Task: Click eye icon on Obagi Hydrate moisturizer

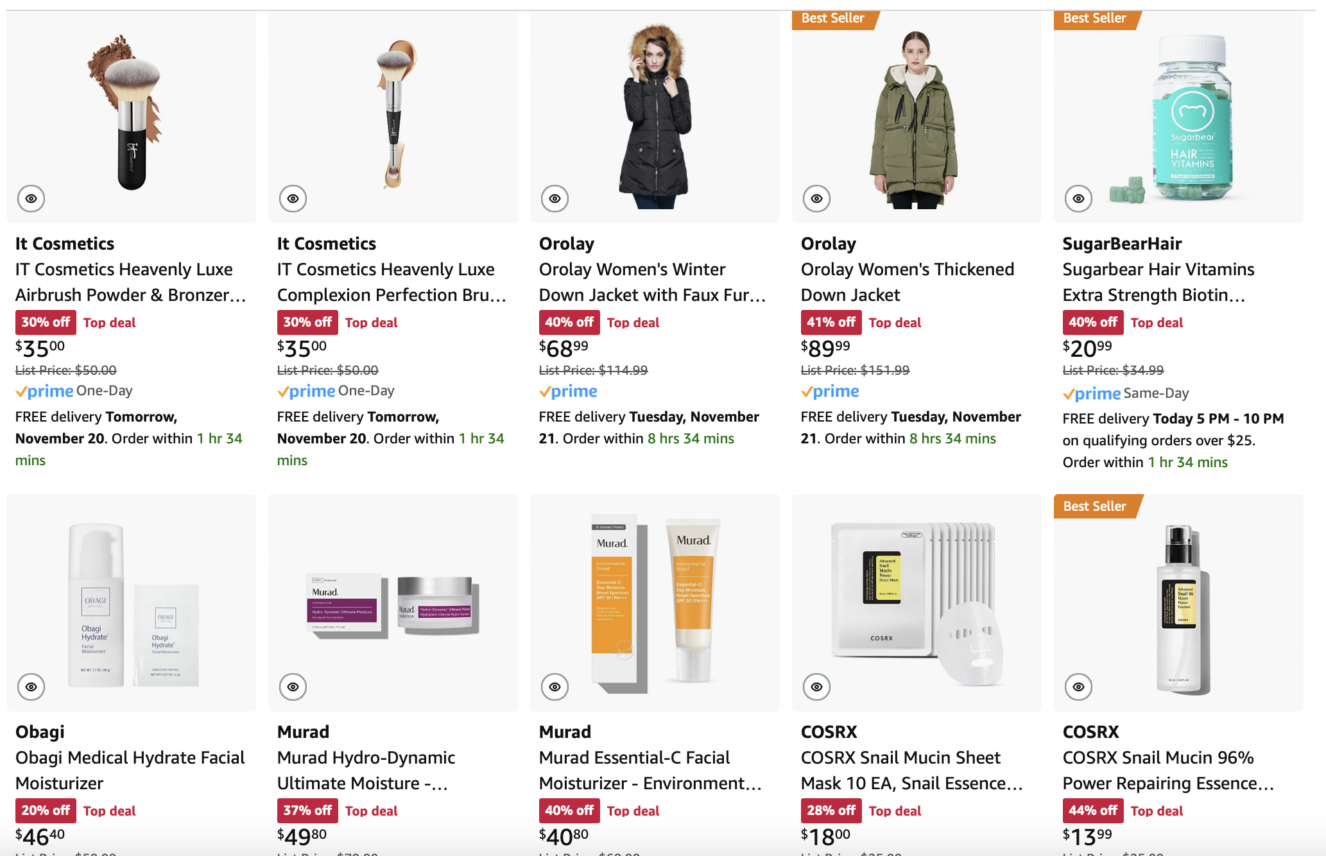Action: pyautogui.click(x=31, y=687)
